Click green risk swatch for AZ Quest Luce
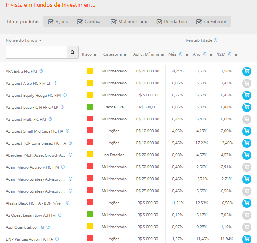 pos(90,107)
